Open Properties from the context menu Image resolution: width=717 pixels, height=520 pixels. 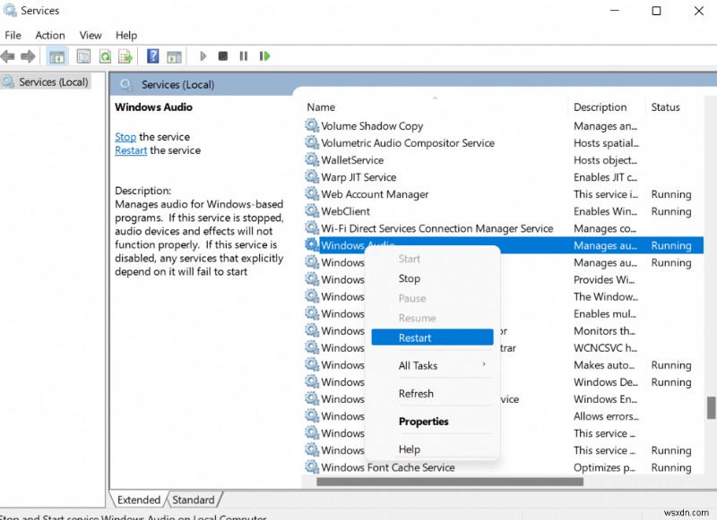coord(423,422)
